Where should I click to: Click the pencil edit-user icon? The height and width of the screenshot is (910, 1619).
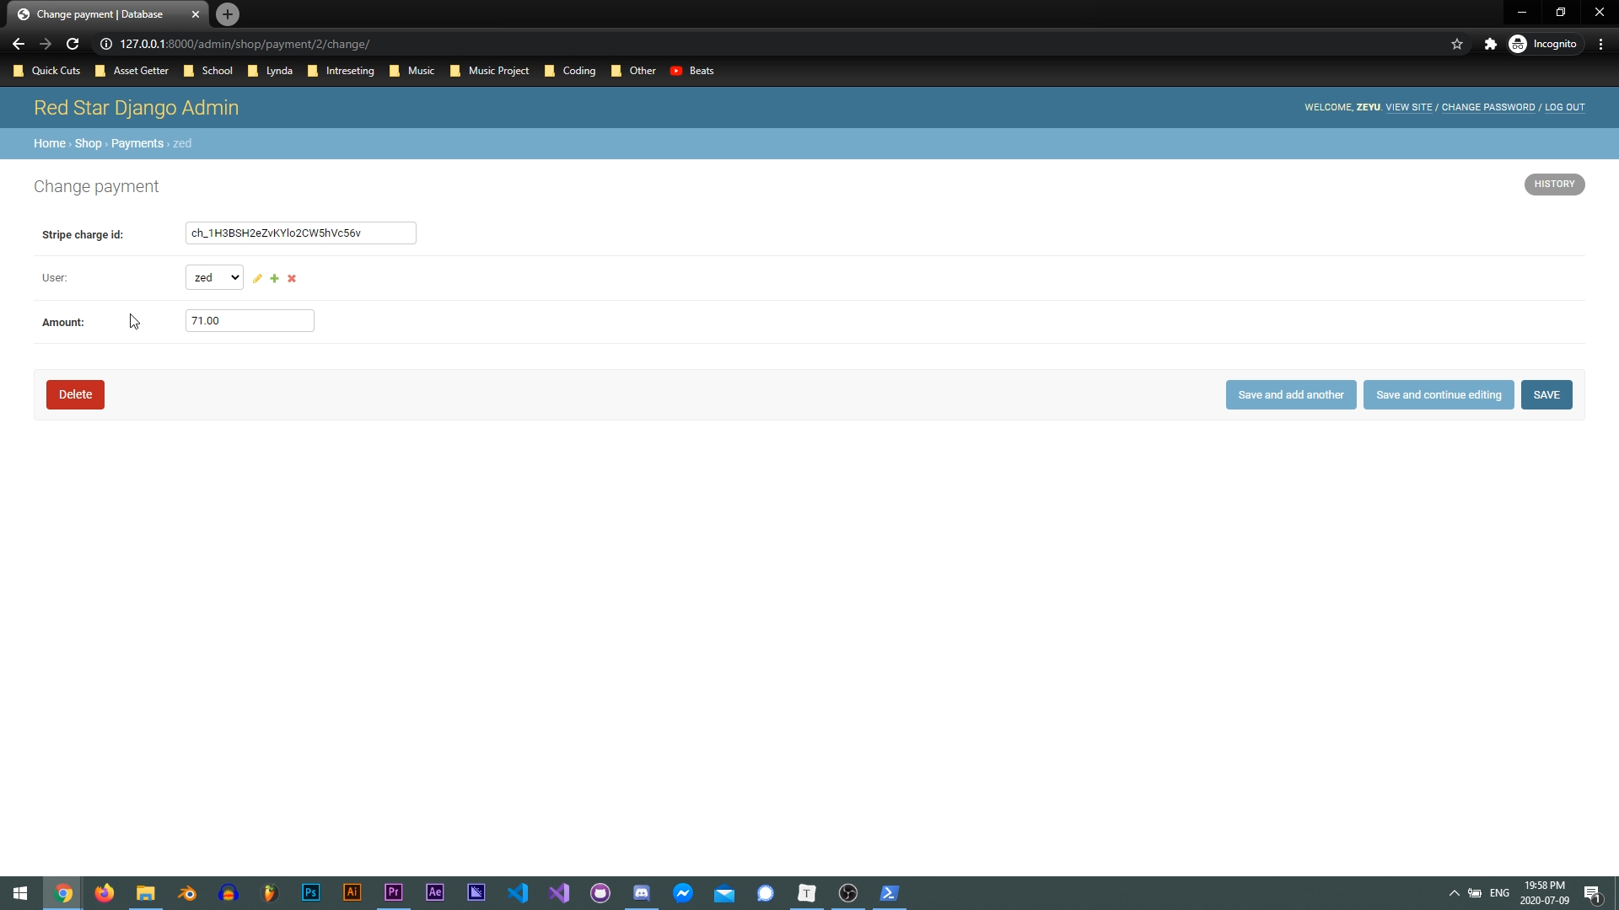(257, 278)
